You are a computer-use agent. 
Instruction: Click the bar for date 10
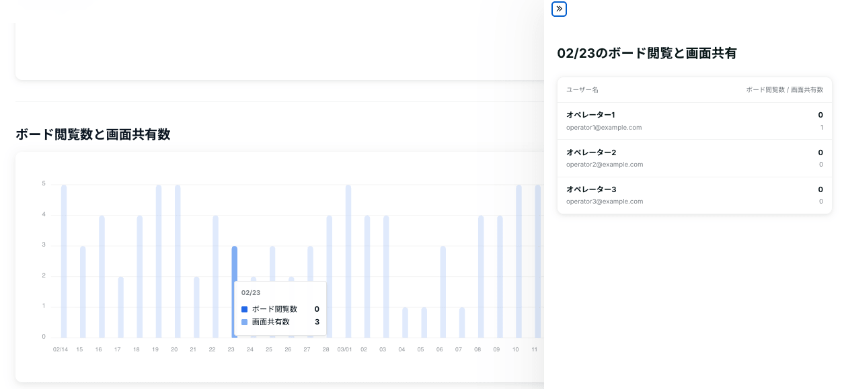[x=519, y=262]
